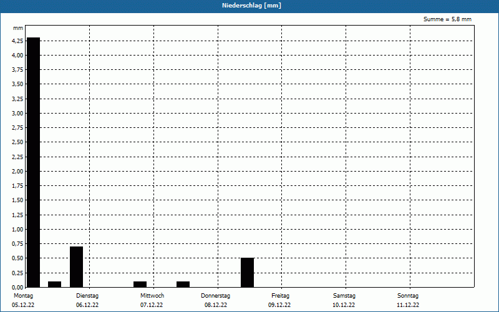
Task: Click the date 09.12.22
Action: tap(279, 305)
